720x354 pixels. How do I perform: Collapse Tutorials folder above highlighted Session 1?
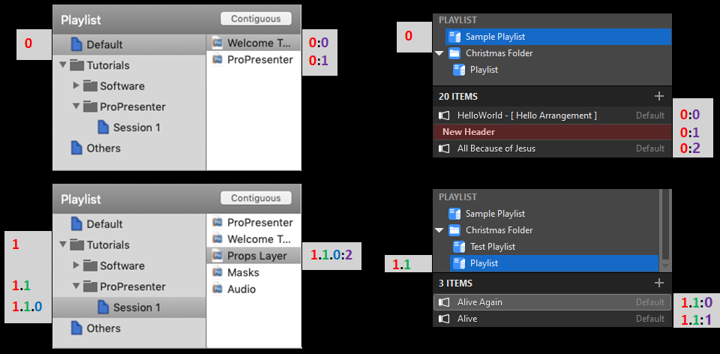(x=63, y=244)
